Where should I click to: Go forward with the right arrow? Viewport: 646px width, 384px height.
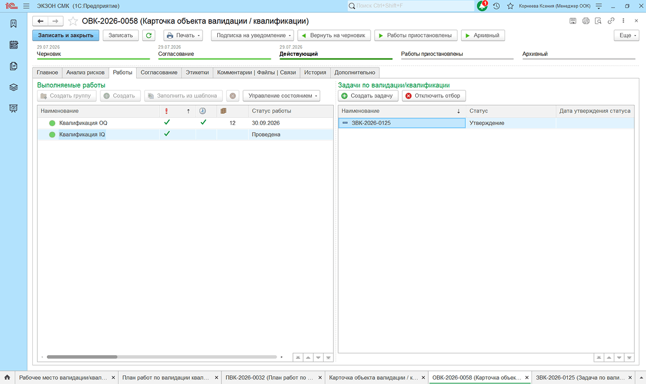coord(55,21)
